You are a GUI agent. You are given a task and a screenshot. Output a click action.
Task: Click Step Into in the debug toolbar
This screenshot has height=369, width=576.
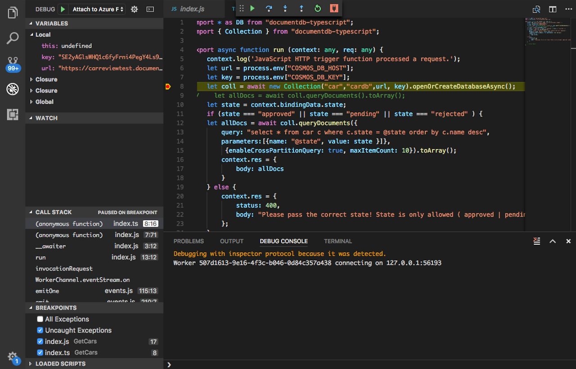coord(285,9)
